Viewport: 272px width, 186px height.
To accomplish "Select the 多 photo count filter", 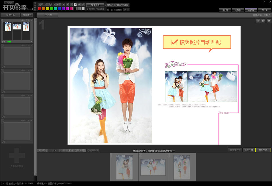I will (x=83, y=5).
